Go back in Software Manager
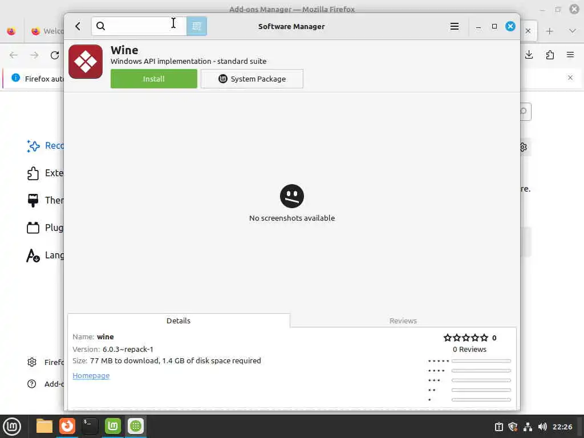 pos(78,26)
